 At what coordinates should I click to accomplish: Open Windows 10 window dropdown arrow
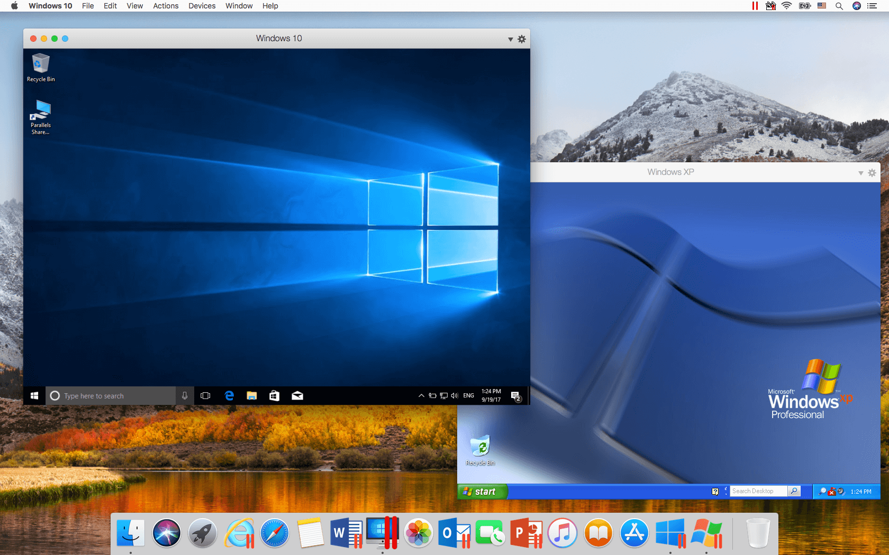[511, 39]
